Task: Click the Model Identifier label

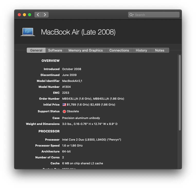Action: 48,81
